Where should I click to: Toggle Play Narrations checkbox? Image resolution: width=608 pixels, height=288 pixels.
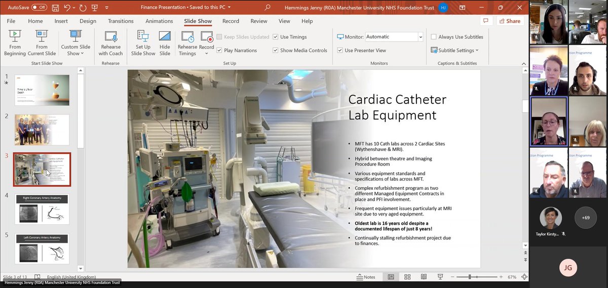tap(219, 50)
